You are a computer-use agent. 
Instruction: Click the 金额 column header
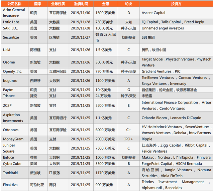tap(106, 4)
